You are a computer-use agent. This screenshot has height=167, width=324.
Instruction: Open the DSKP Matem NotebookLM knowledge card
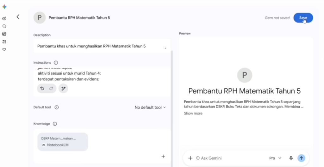pyautogui.click(x=63, y=142)
